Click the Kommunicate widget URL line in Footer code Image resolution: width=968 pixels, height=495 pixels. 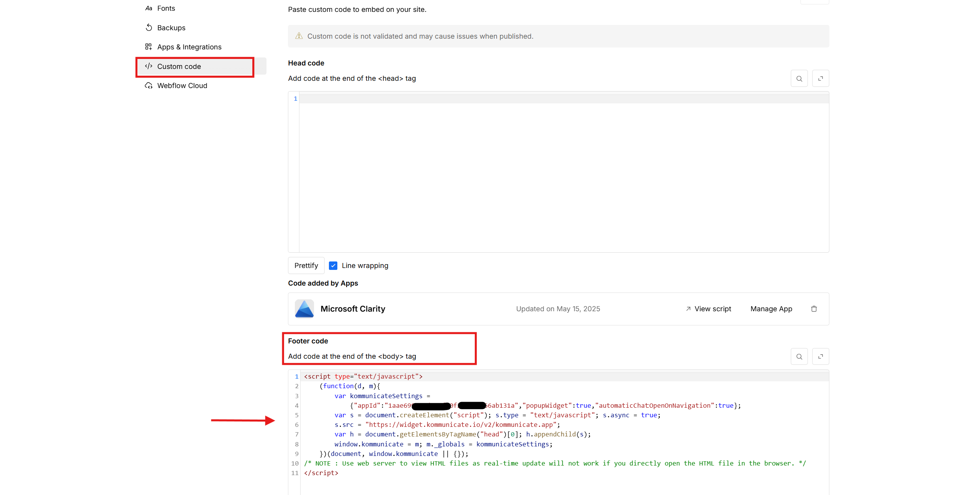[x=447, y=425]
